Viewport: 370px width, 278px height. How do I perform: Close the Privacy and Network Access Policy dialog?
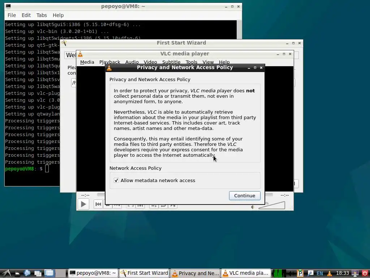click(261, 68)
